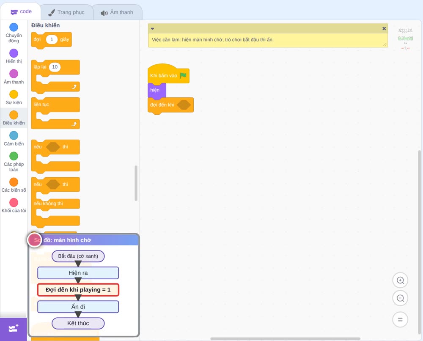Click the Điều khiển palette heading
423x341 pixels.
pos(45,25)
